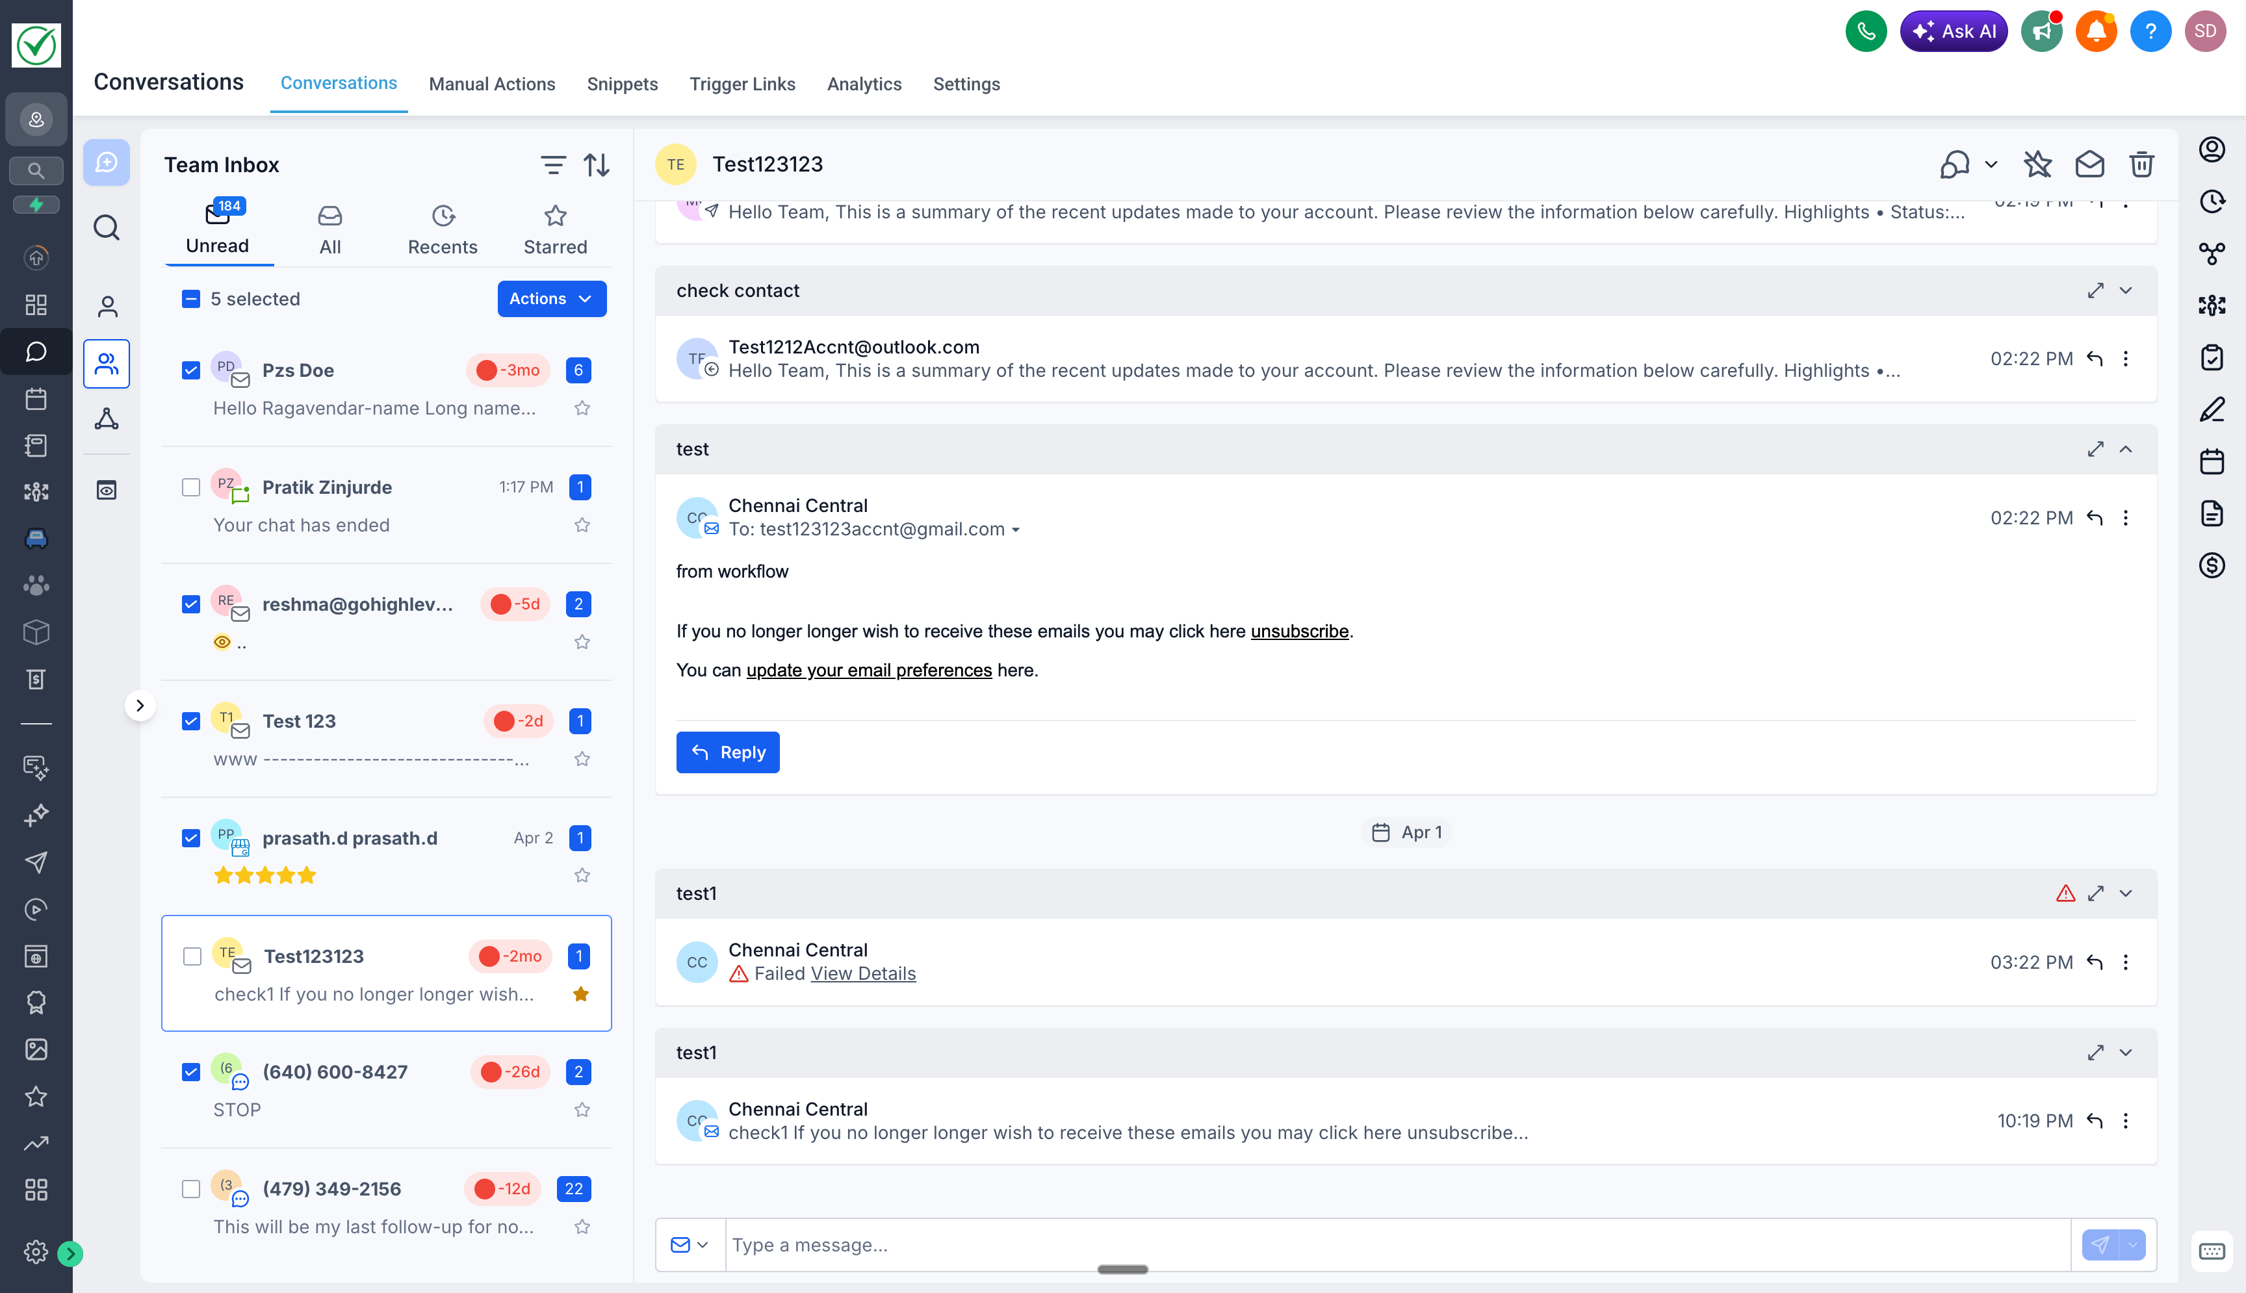Click the mark-as-read envelope icon in header
Image resolution: width=2246 pixels, height=1293 pixels.
(x=2089, y=164)
